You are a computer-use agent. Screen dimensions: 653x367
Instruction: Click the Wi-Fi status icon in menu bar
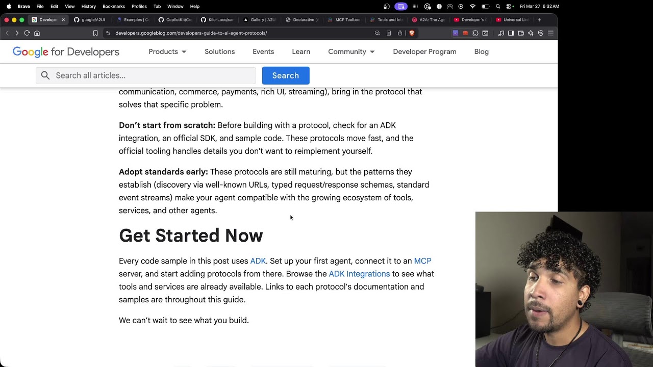click(473, 6)
